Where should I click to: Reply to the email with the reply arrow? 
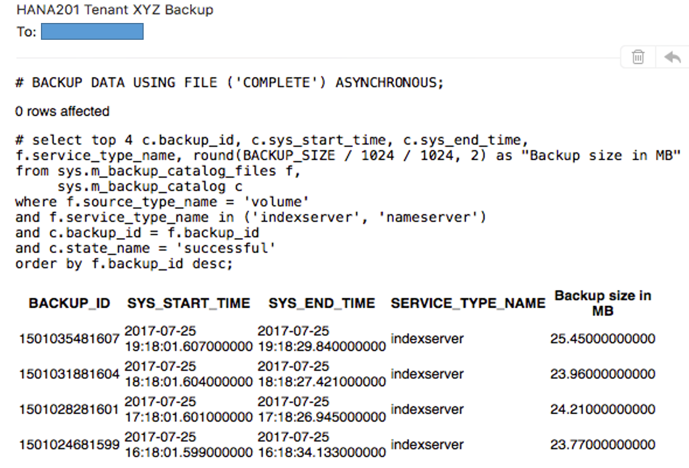tap(672, 57)
